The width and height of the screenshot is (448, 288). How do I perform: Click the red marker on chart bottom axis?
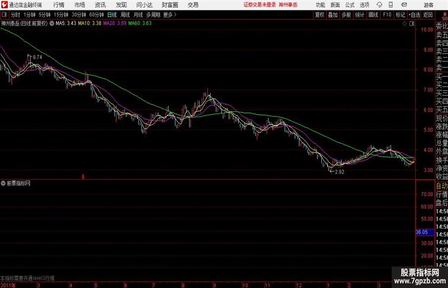pyautogui.click(x=83, y=177)
